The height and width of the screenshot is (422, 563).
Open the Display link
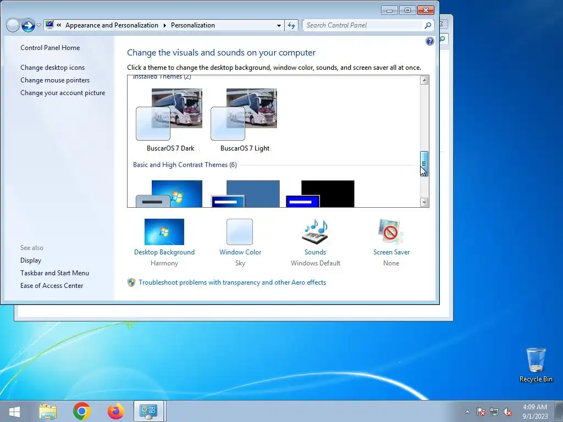click(x=31, y=260)
